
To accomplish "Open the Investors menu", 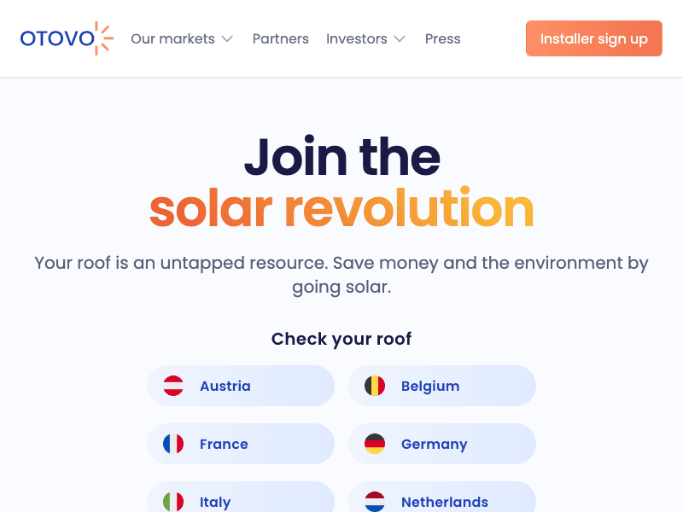I will pyautogui.click(x=366, y=38).
